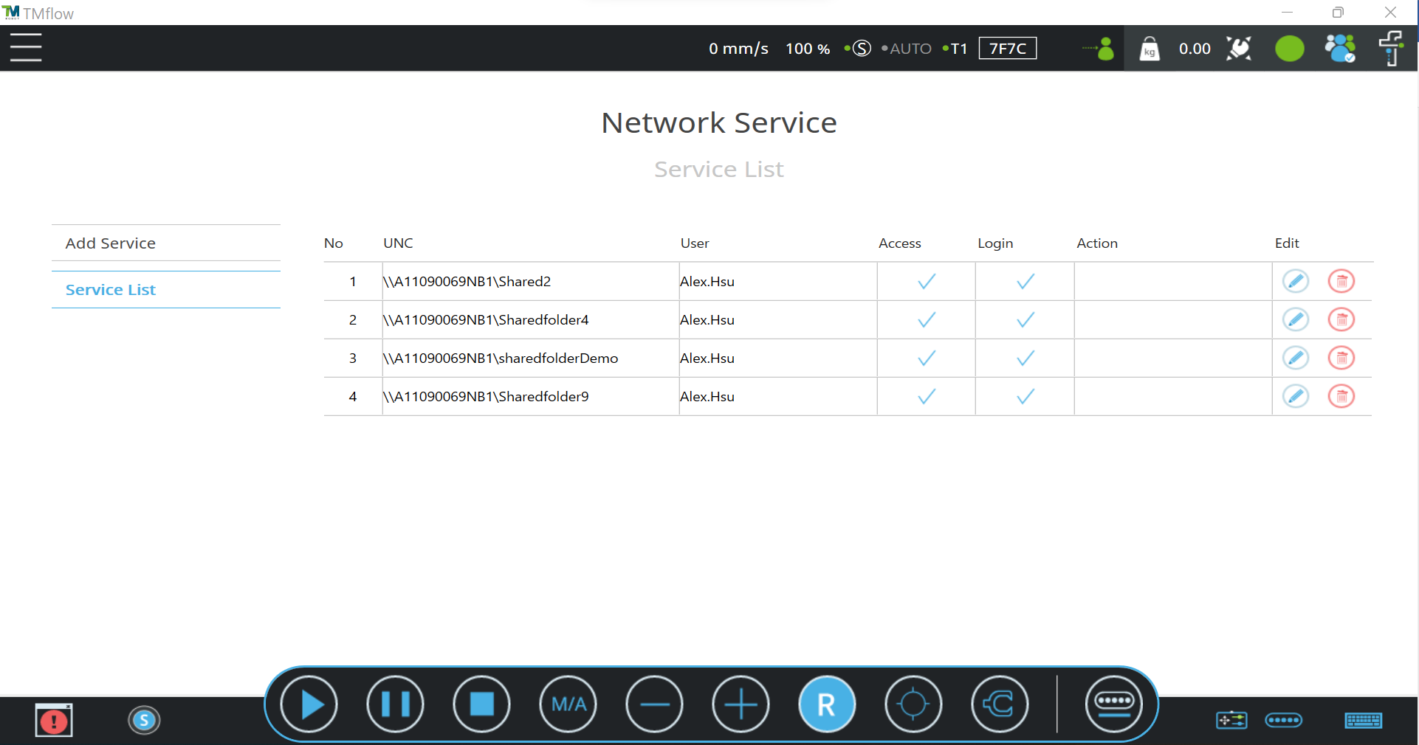The height and width of the screenshot is (745, 1419).
Task: Increase speed with the plus button
Action: pos(741,704)
